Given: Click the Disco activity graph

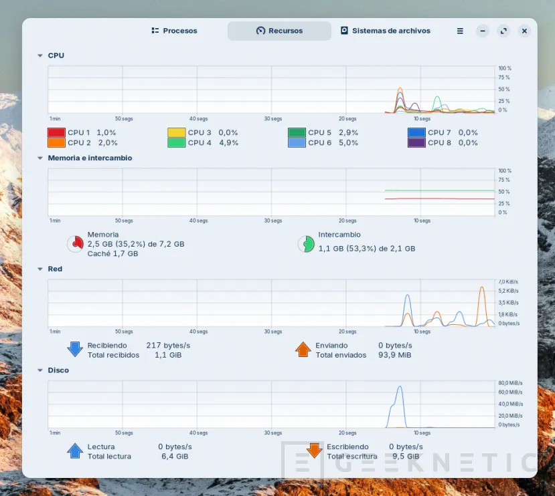Looking at the screenshot, I should (268, 401).
